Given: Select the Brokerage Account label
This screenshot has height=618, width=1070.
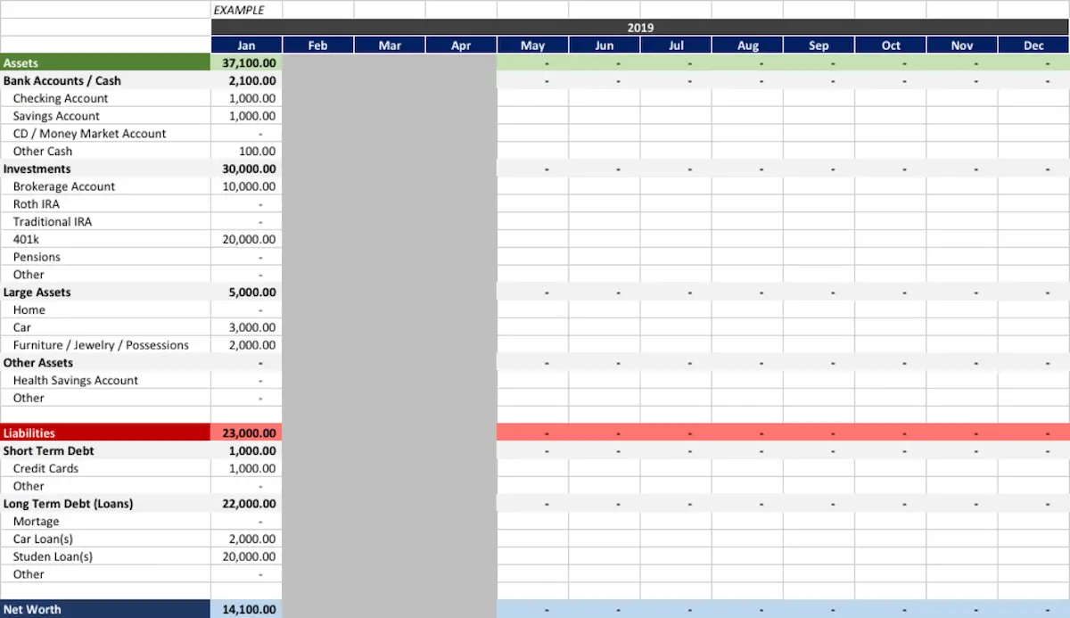Looking at the screenshot, I should [x=64, y=186].
